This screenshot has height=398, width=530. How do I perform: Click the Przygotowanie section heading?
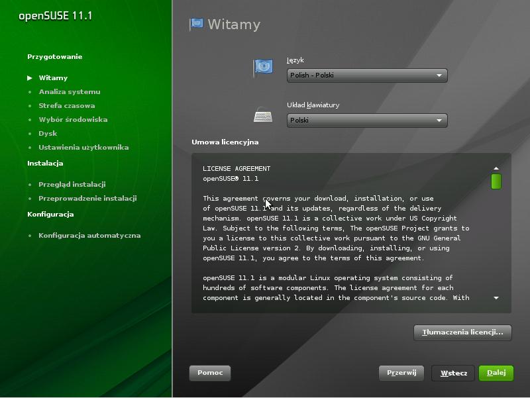55,57
